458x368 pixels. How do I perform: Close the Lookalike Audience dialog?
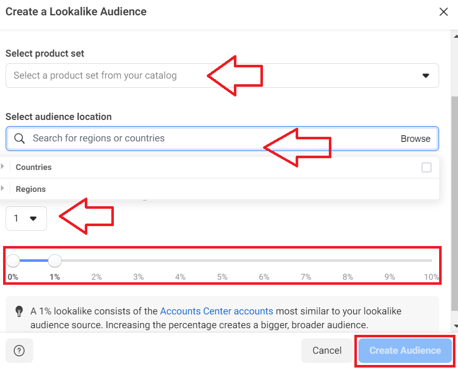click(x=443, y=12)
